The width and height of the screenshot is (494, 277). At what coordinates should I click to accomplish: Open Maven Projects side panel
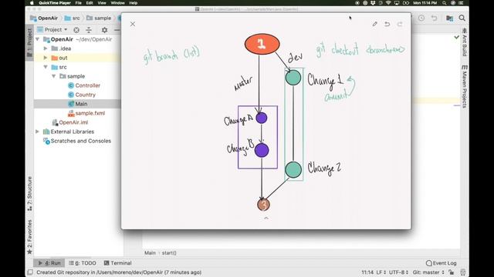[x=465, y=86]
